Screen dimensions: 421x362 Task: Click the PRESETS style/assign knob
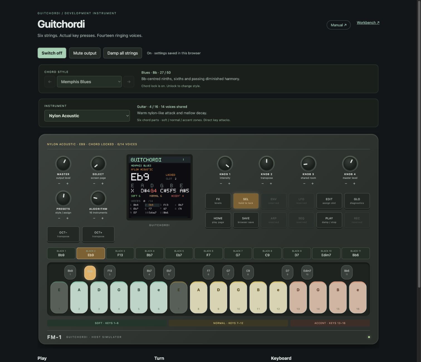click(63, 198)
